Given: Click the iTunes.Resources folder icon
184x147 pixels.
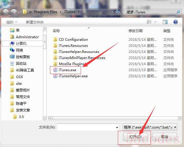Looking at the screenshot, I should [x=55, y=46].
